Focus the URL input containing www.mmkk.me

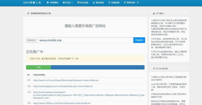tap(85, 40)
